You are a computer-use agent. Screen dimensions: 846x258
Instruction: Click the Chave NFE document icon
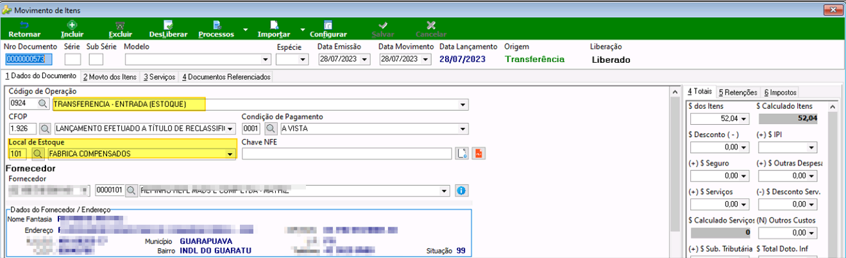pos(462,154)
